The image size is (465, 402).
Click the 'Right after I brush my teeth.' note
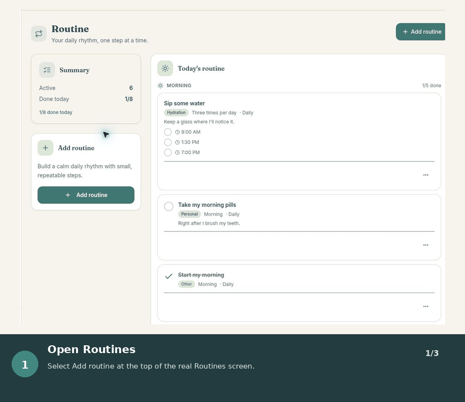coord(209,223)
